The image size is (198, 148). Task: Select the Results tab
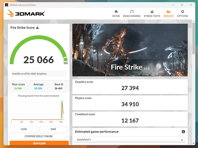tap(169, 14)
